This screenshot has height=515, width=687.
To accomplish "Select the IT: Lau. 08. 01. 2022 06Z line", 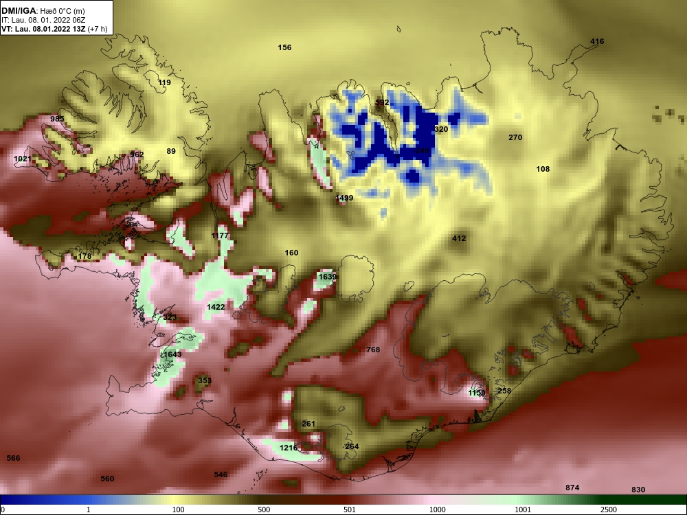I will [x=43, y=20].
